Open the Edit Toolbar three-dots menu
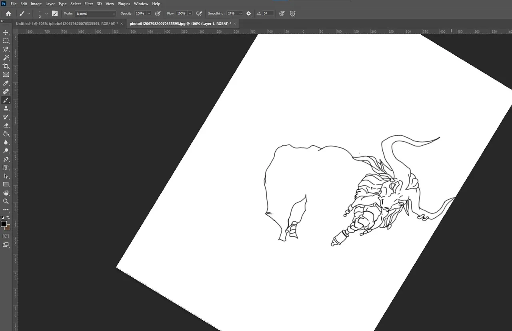The width and height of the screenshot is (512, 331). pos(6,210)
